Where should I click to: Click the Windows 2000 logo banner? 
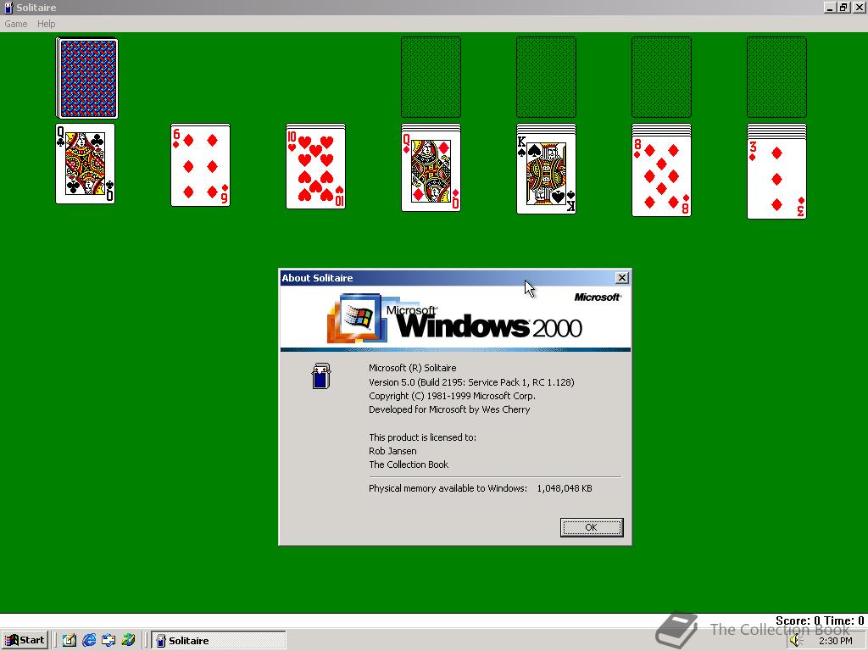[x=455, y=318]
